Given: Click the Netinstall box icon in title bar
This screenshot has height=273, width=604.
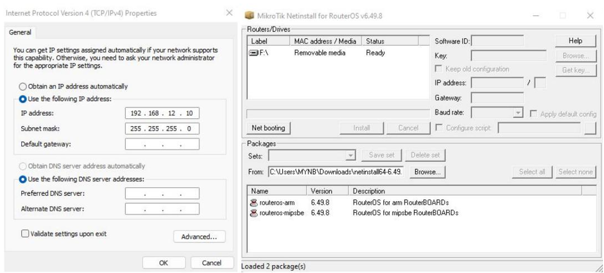Looking at the screenshot, I should [249, 16].
